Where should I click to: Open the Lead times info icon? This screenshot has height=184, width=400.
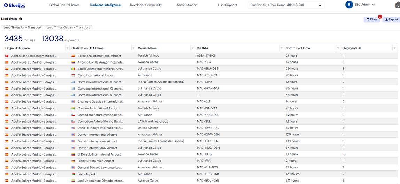(21, 19)
